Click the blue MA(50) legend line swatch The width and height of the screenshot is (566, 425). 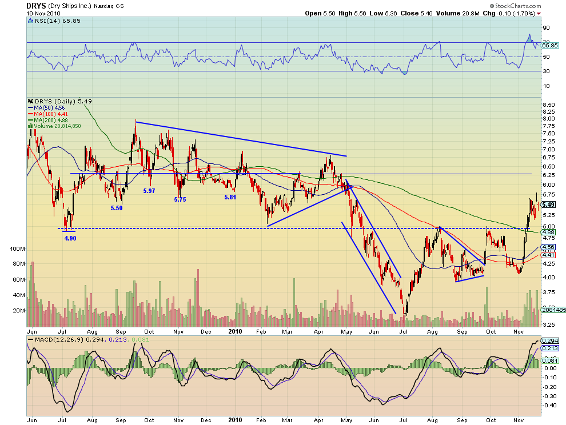[31, 108]
